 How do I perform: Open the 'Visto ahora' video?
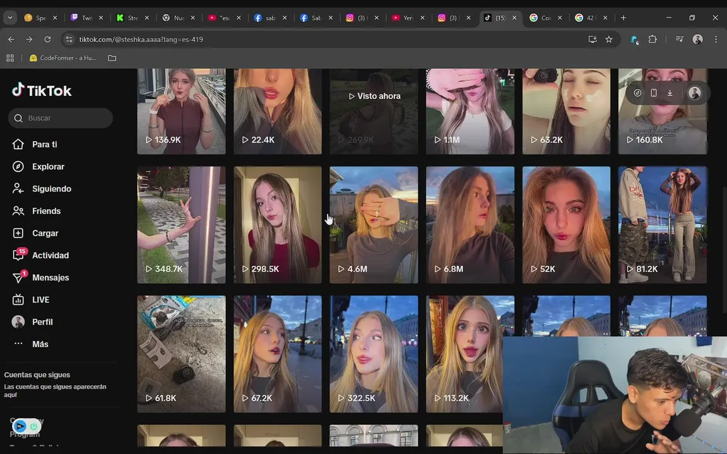pyautogui.click(x=374, y=111)
